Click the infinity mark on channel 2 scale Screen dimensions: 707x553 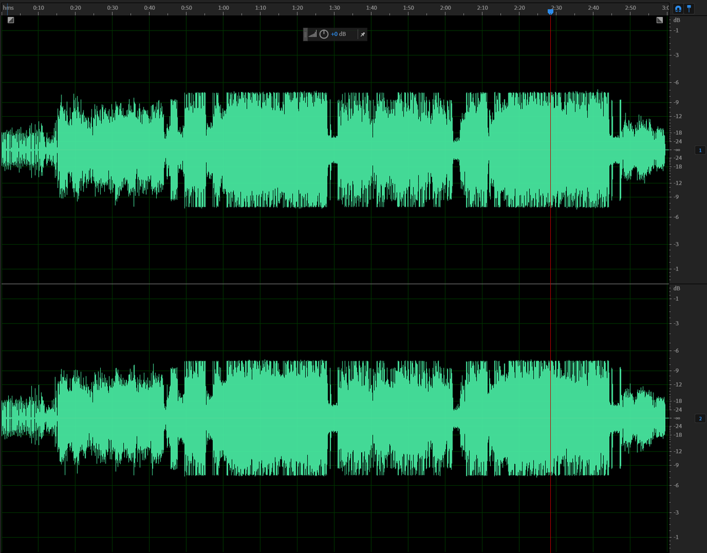pyautogui.click(x=678, y=418)
